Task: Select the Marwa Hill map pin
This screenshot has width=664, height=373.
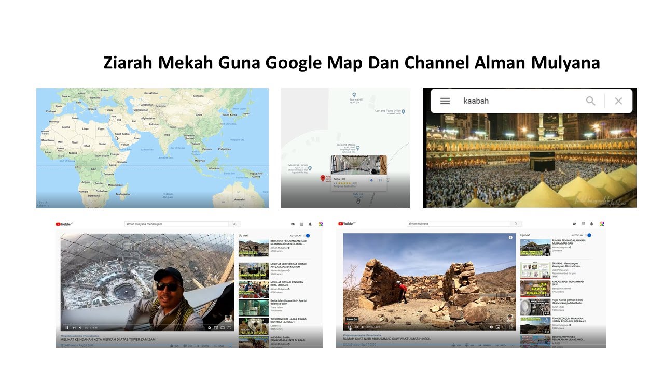Action: click(x=354, y=95)
